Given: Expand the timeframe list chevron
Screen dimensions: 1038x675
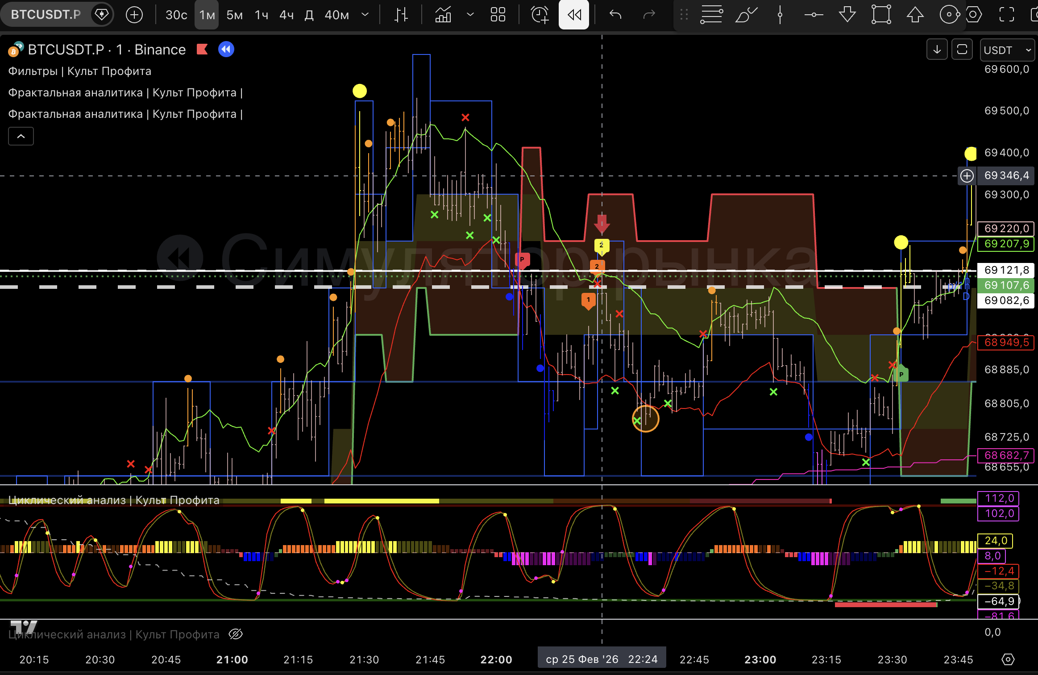Looking at the screenshot, I should pos(365,15).
